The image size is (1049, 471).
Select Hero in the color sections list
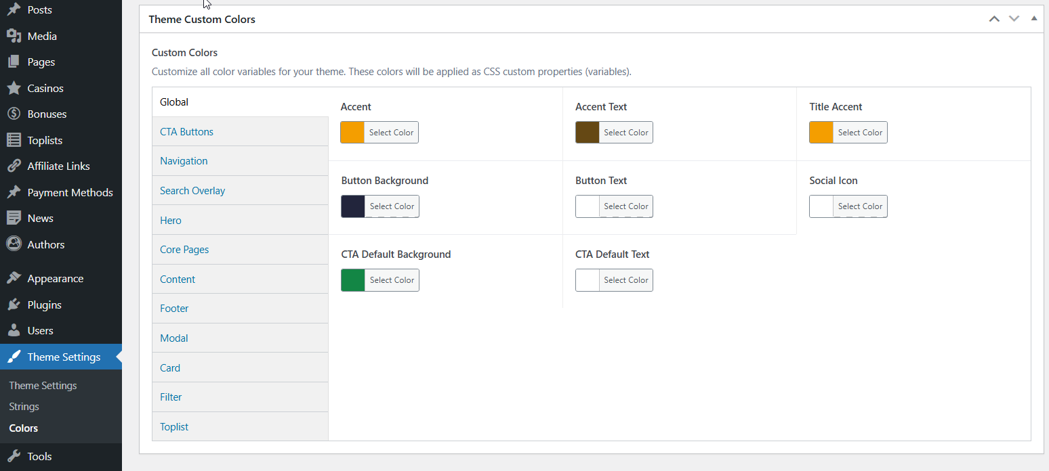pos(170,220)
